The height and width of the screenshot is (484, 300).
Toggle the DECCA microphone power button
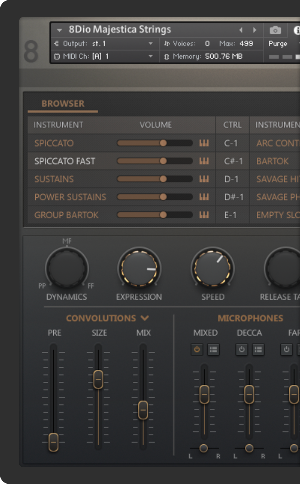click(x=242, y=350)
